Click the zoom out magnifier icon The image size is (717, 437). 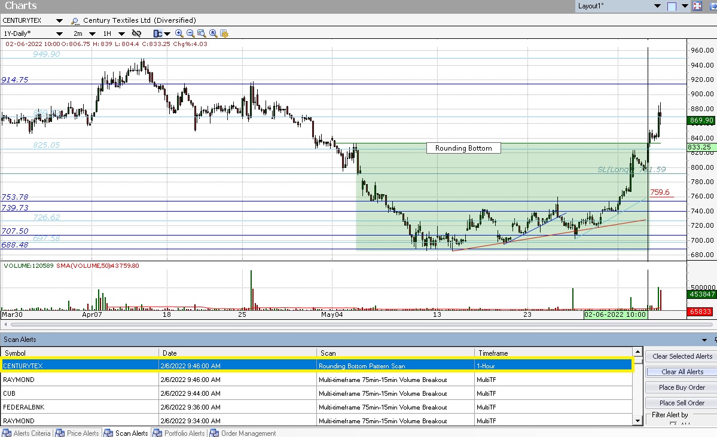(190, 33)
